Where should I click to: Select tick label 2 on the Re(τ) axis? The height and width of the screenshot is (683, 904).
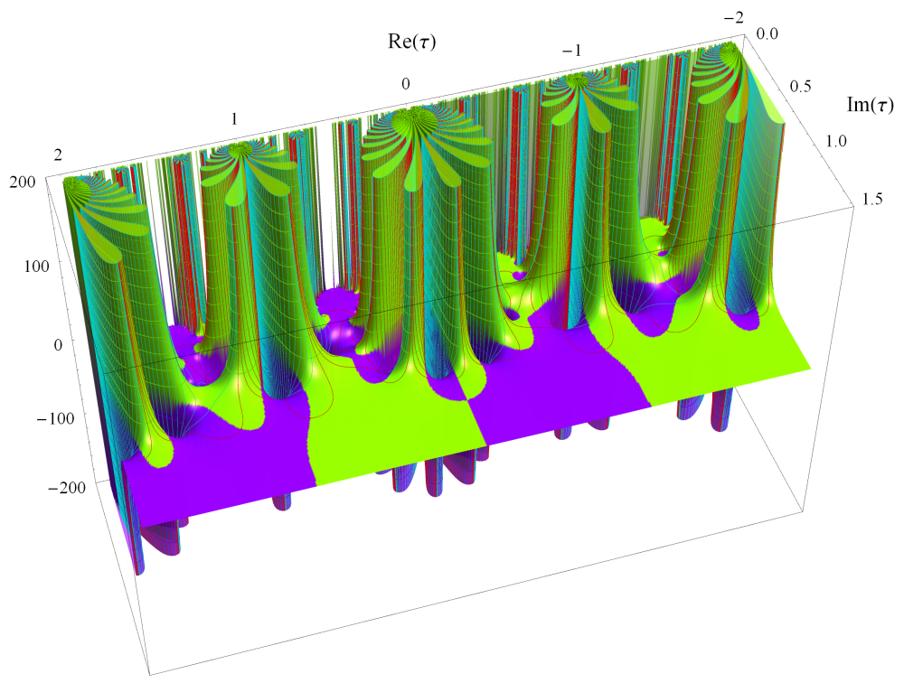[59, 155]
